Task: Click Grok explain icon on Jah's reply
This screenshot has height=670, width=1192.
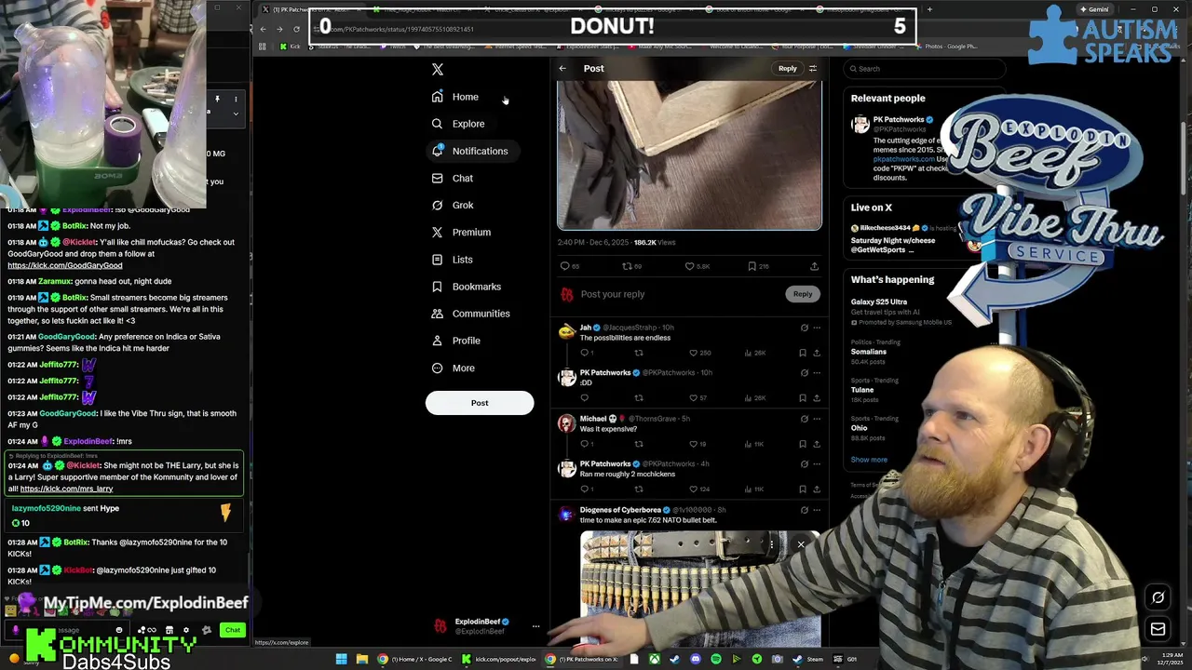Action: click(x=804, y=328)
